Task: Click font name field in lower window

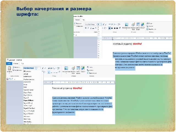Action: point(29,68)
